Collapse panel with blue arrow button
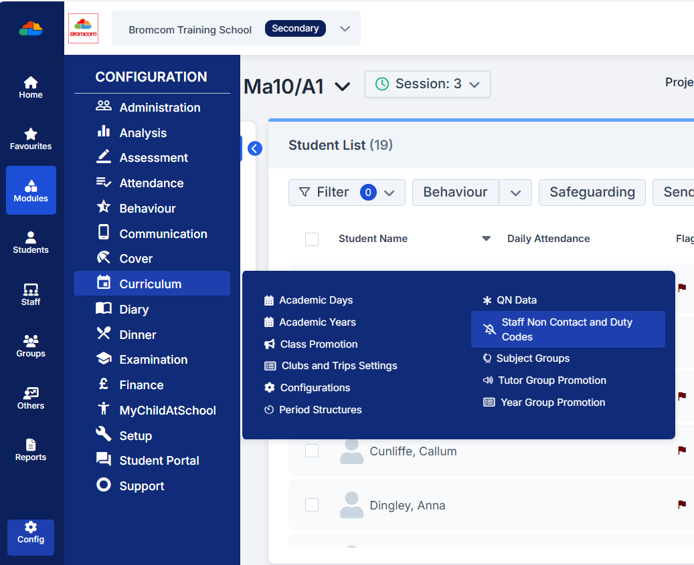This screenshot has height=565, width=694. [x=254, y=148]
